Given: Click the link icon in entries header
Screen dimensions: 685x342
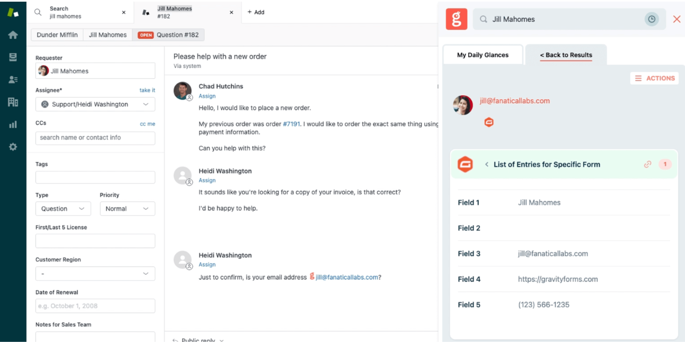Looking at the screenshot, I should click(x=647, y=164).
